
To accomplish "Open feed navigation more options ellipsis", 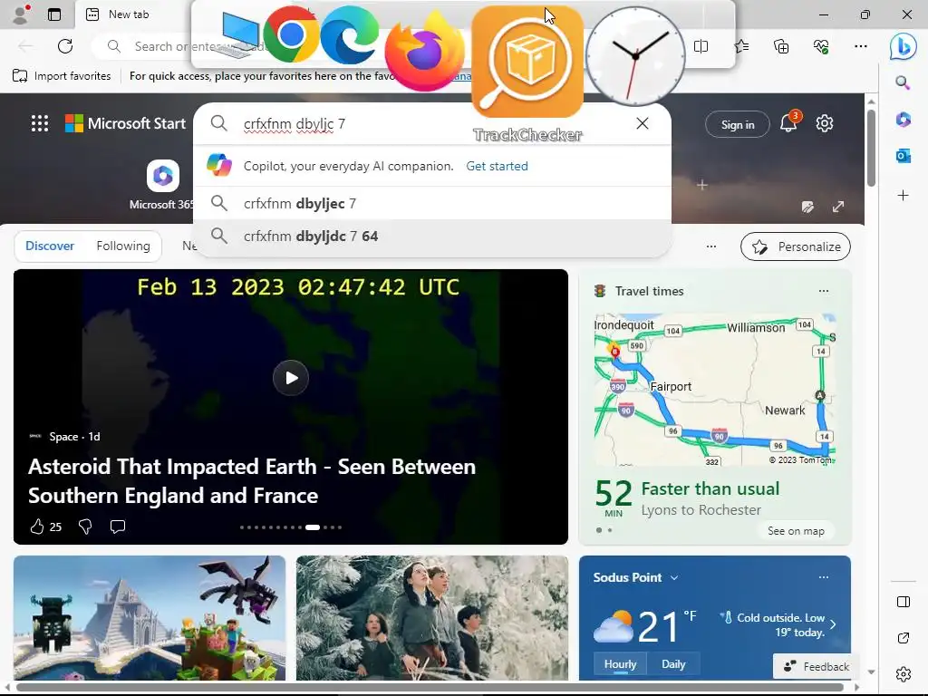I will click(711, 246).
